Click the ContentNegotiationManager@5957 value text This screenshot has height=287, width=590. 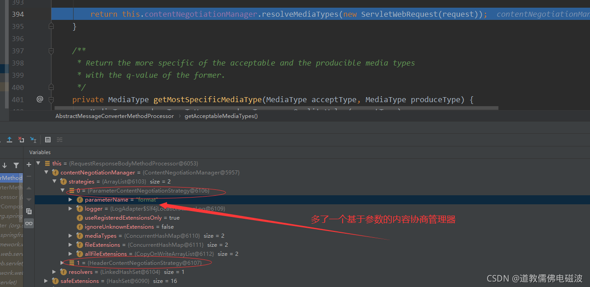click(x=191, y=172)
